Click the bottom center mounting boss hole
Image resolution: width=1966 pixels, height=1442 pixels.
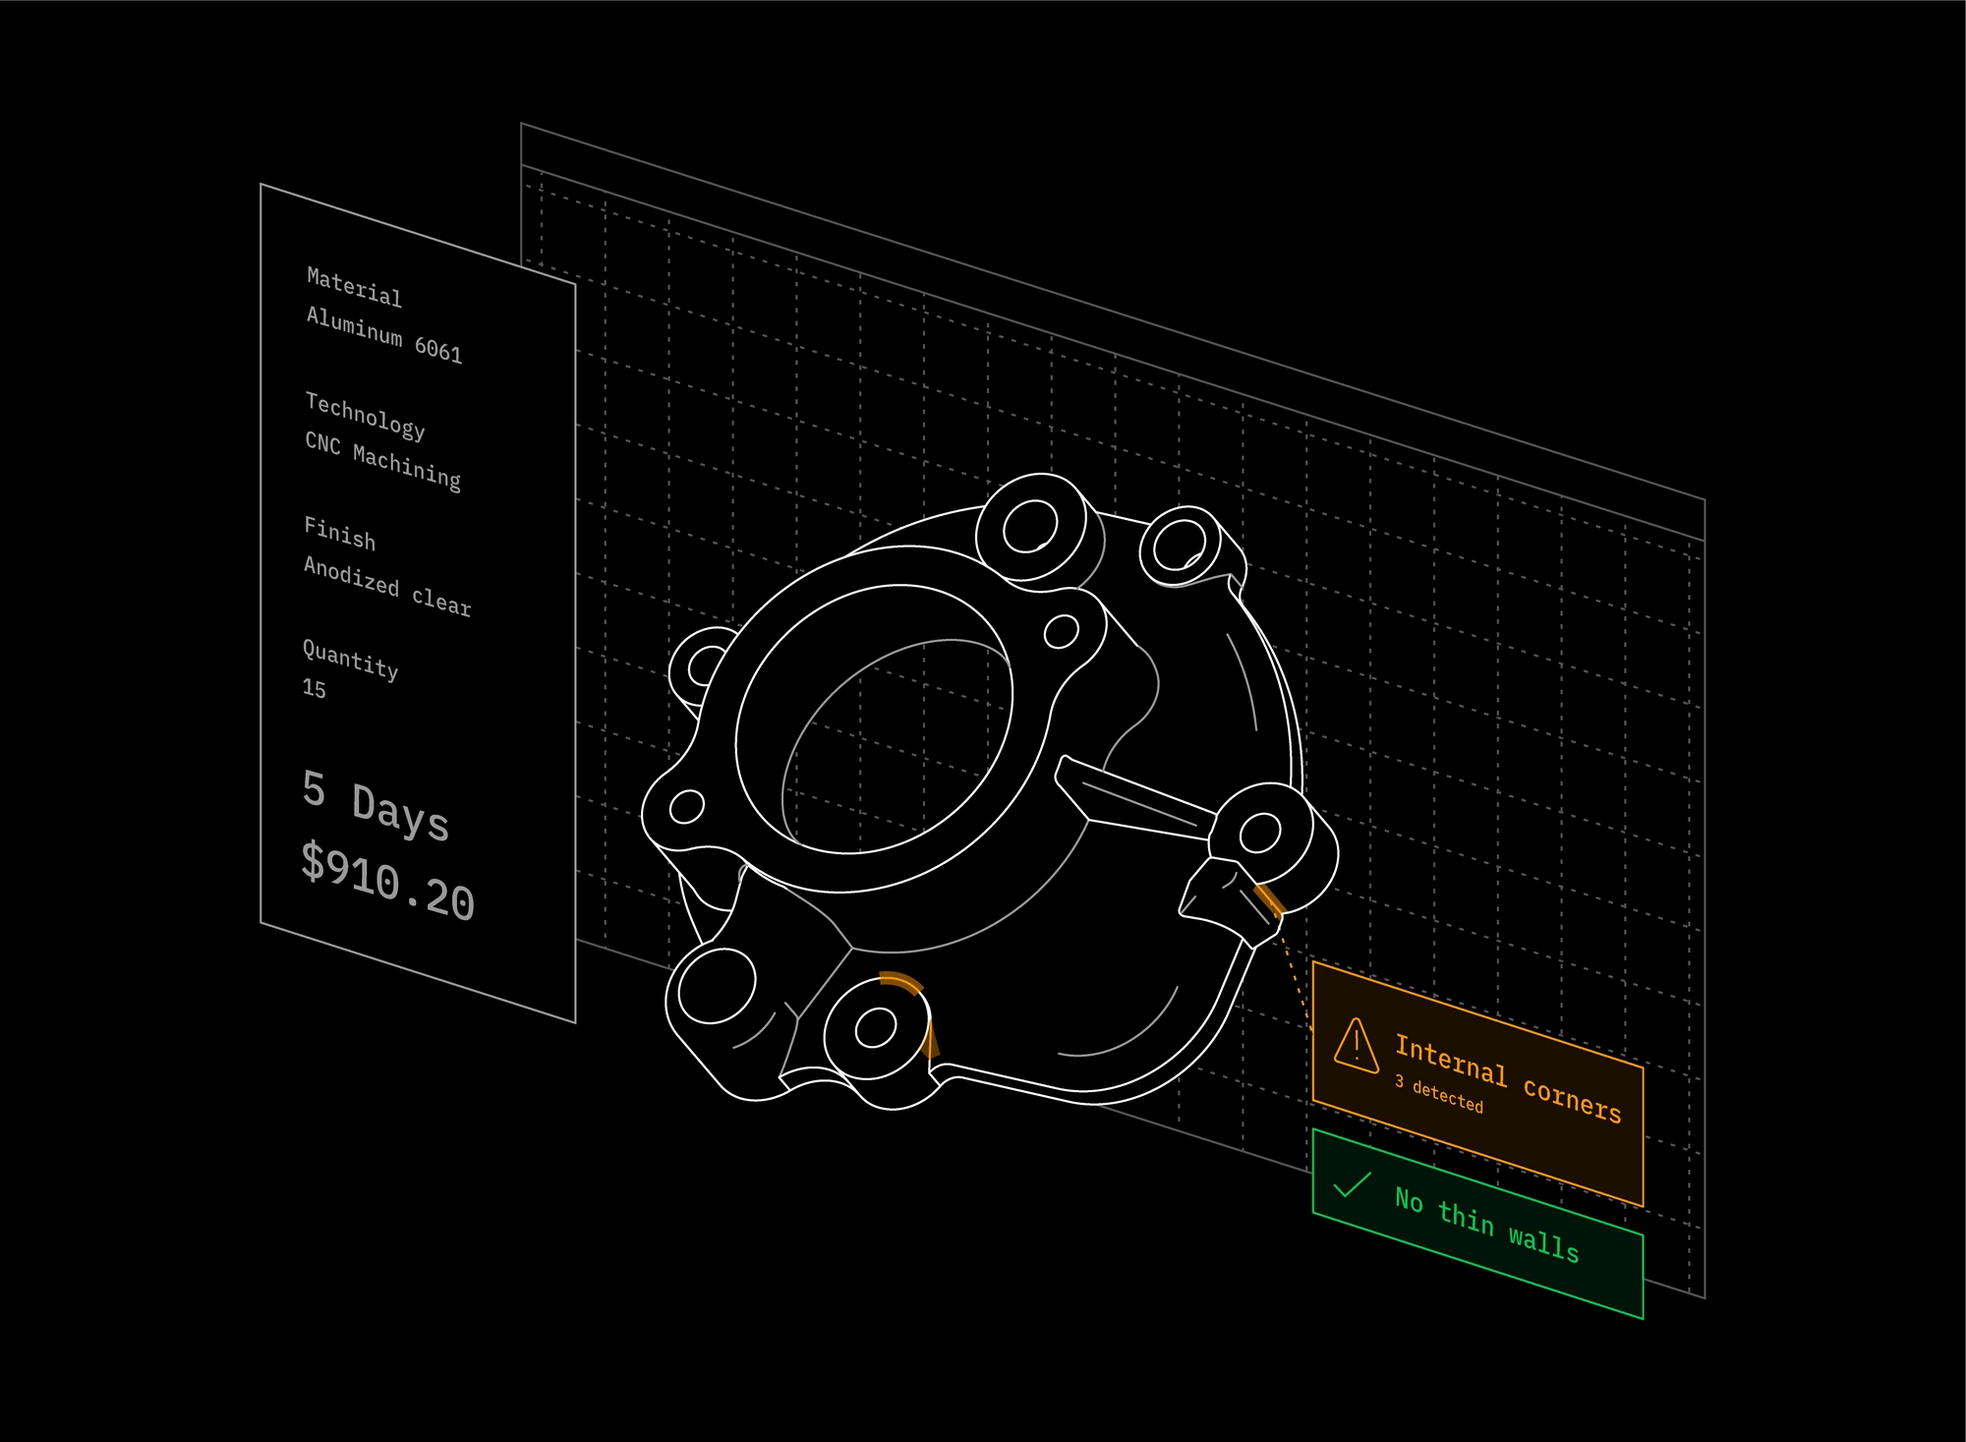pos(875,1029)
